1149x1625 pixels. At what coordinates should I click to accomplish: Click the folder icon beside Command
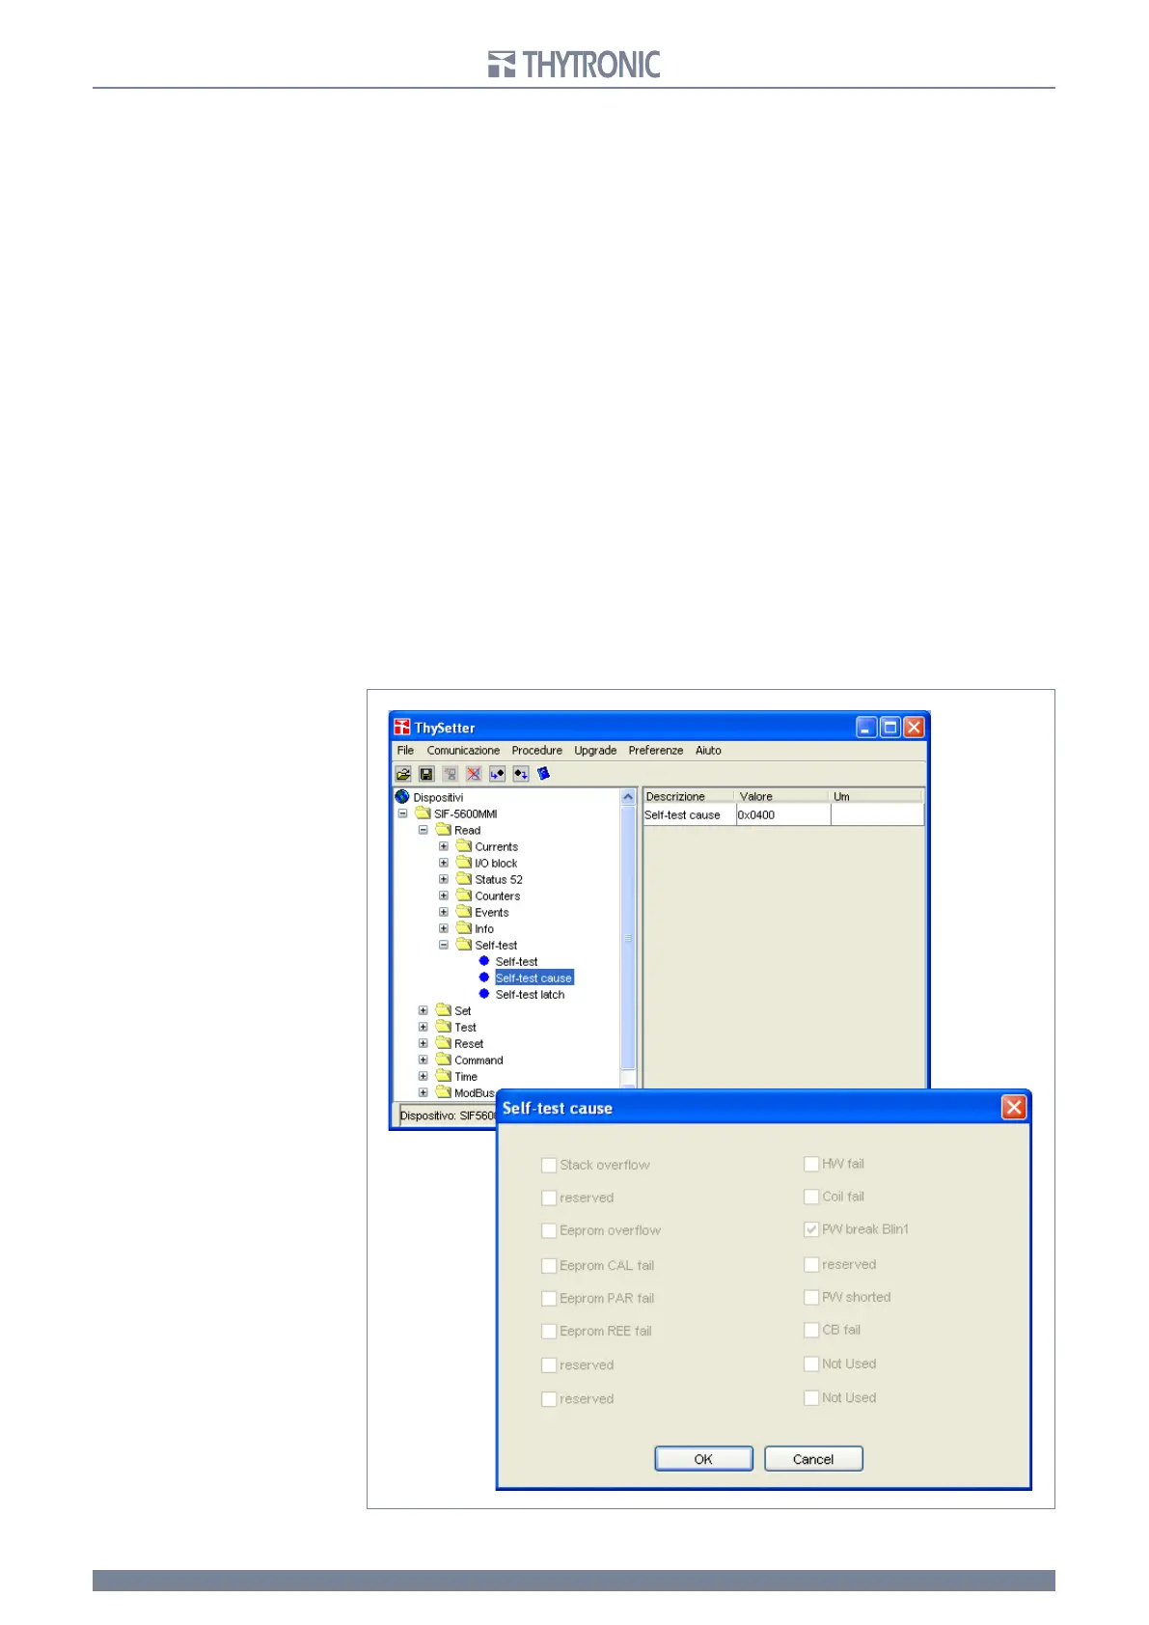pos(444,1060)
